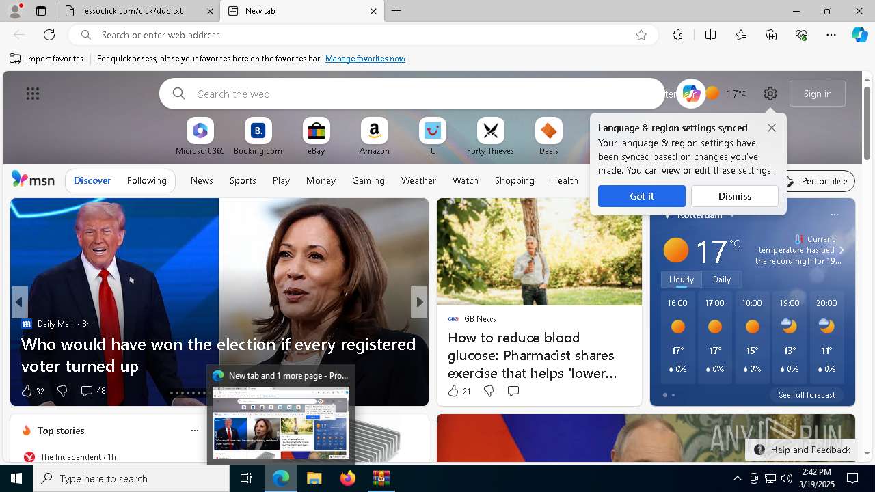Screen dimensions: 875x492
Task: Click Got it in sync popup
Action: point(642,196)
